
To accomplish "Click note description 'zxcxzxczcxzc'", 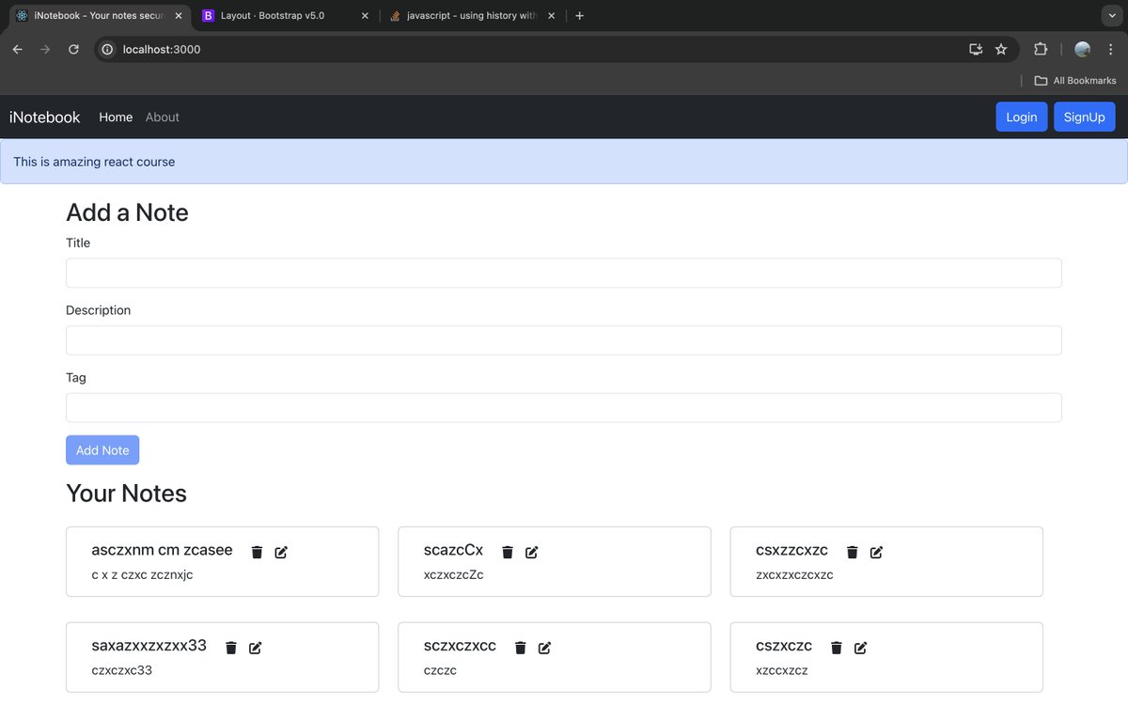I will 794,575.
